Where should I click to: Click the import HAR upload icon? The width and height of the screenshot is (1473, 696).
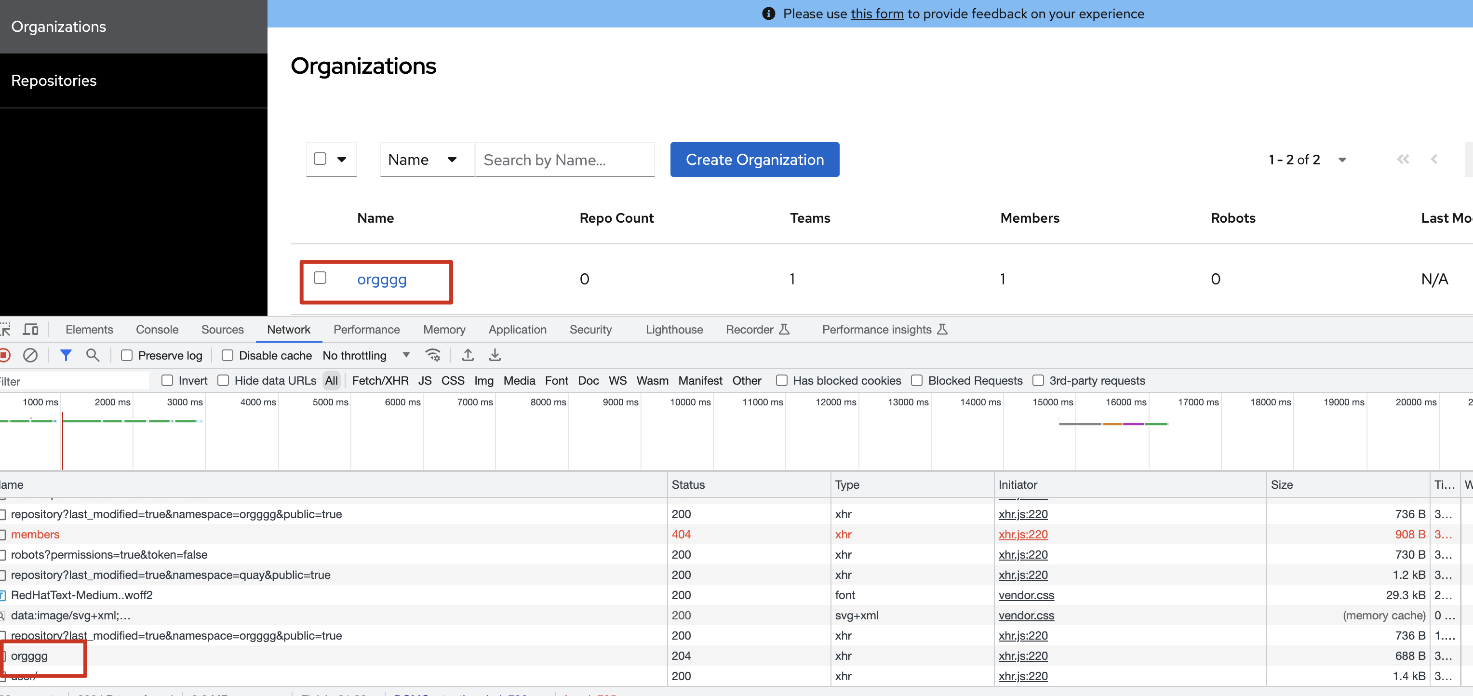468,355
